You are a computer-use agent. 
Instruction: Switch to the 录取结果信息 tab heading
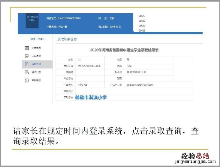tap(67, 39)
